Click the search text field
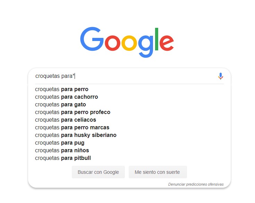 125,76
